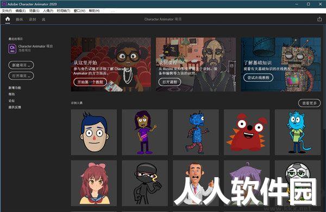This screenshot has width=326, height=212.
Task: Open the 时间轴(T) menu
Action: (x=64, y=11)
